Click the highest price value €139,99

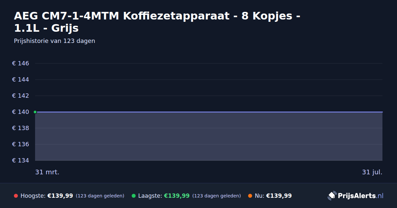pyautogui.click(x=60, y=196)
